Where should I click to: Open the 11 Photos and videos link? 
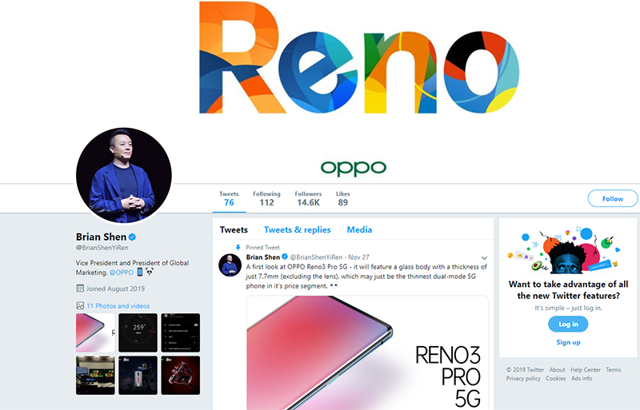[x=118, y=305]
